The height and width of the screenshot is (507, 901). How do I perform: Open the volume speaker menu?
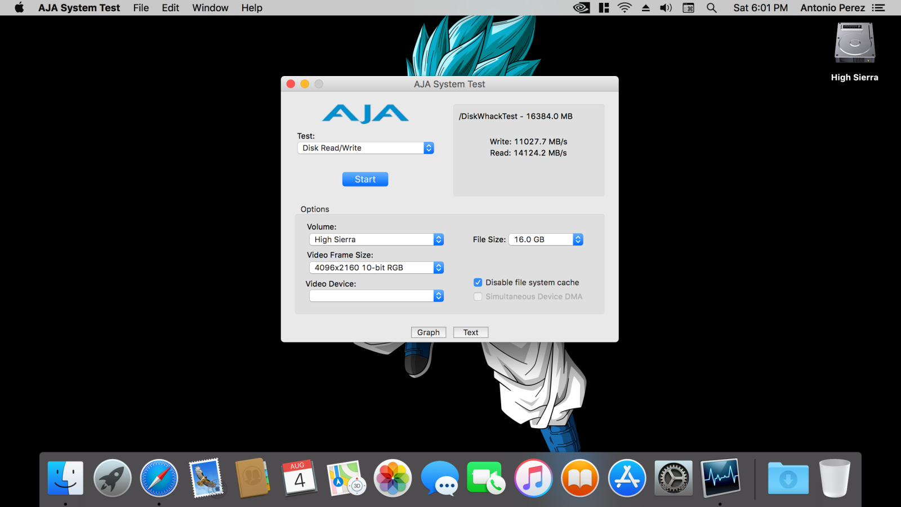pyautogui.click(x=666, y=8)
